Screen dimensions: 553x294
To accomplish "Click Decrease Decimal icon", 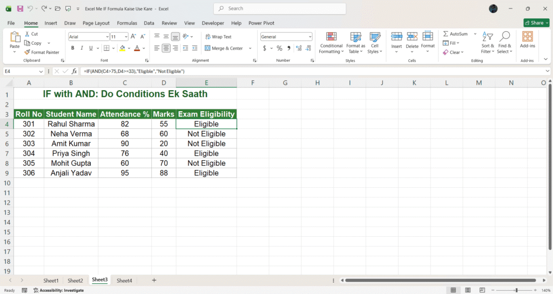I will tap(308, 48).
